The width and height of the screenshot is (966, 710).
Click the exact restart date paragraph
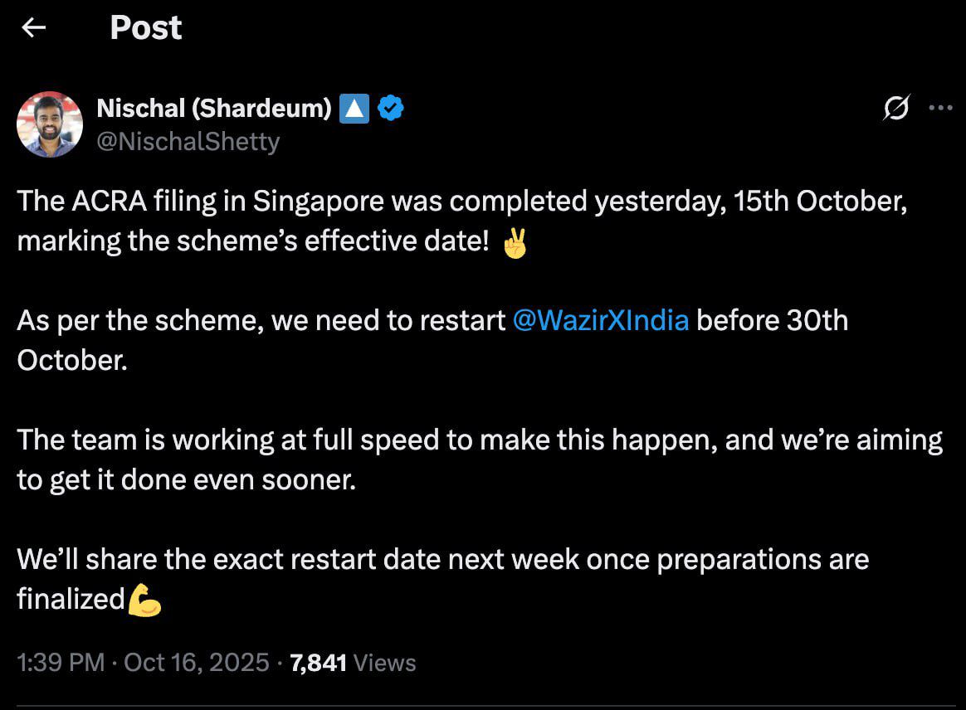[x=442, y=560]
